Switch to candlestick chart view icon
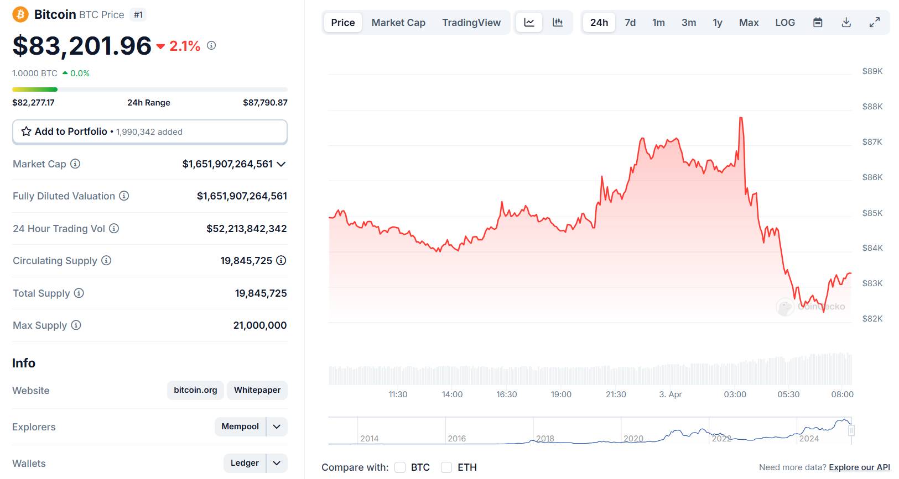The width and height of the screenshot is (899, 479). point(558,23)
